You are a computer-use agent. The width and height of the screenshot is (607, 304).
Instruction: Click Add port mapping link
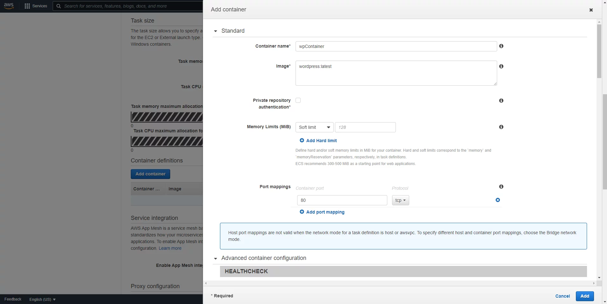(x=325, y=212)
